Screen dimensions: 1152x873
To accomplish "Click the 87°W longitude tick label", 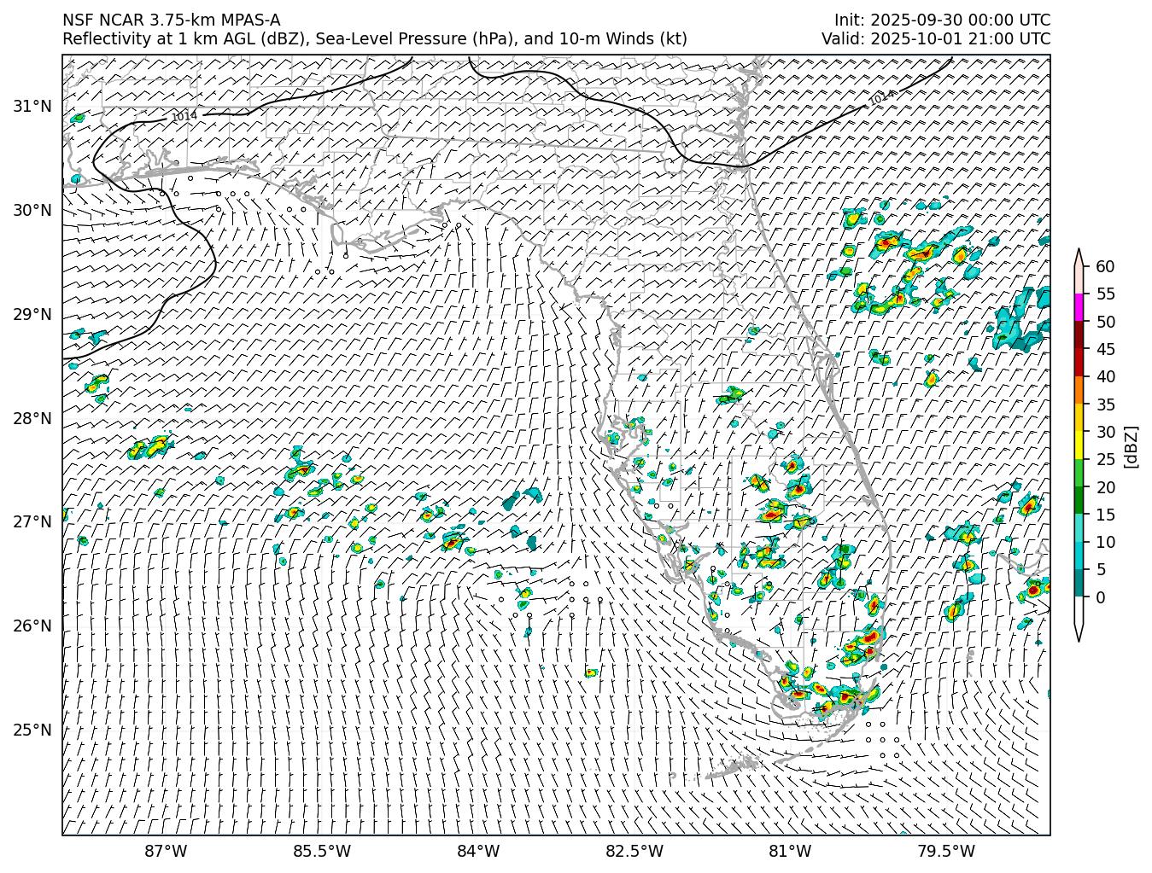I will click(166, 851).
